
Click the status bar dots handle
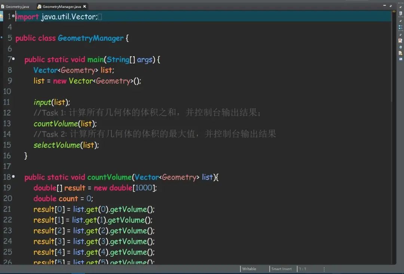(x=324, y=269)
